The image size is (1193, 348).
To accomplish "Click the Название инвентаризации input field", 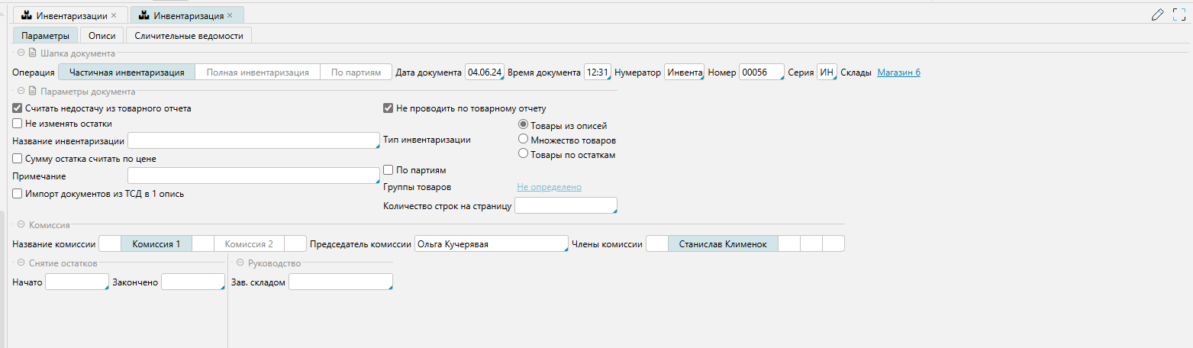I will (253, 140).
